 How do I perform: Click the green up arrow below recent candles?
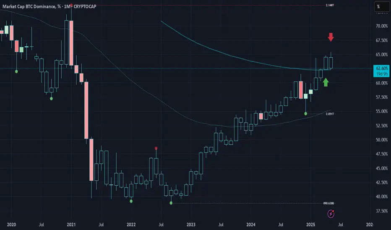pos(326,82)
